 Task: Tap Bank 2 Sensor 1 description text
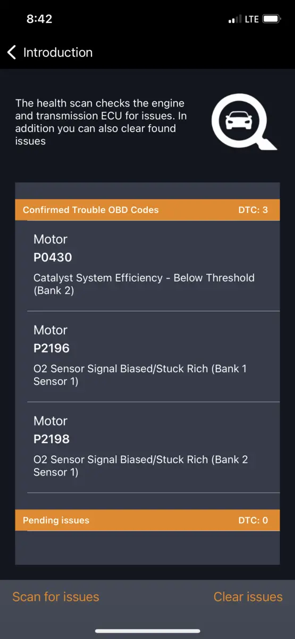point(141,465)
